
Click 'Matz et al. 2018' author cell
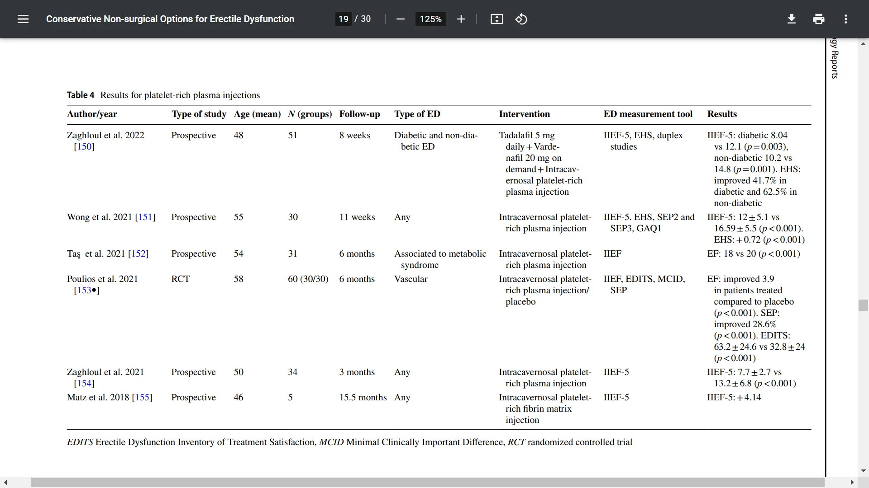[98, 397]
